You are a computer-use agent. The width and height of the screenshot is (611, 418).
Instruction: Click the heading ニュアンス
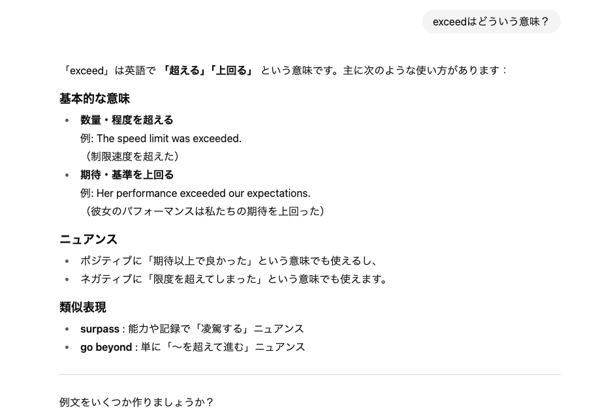point(89,239)
